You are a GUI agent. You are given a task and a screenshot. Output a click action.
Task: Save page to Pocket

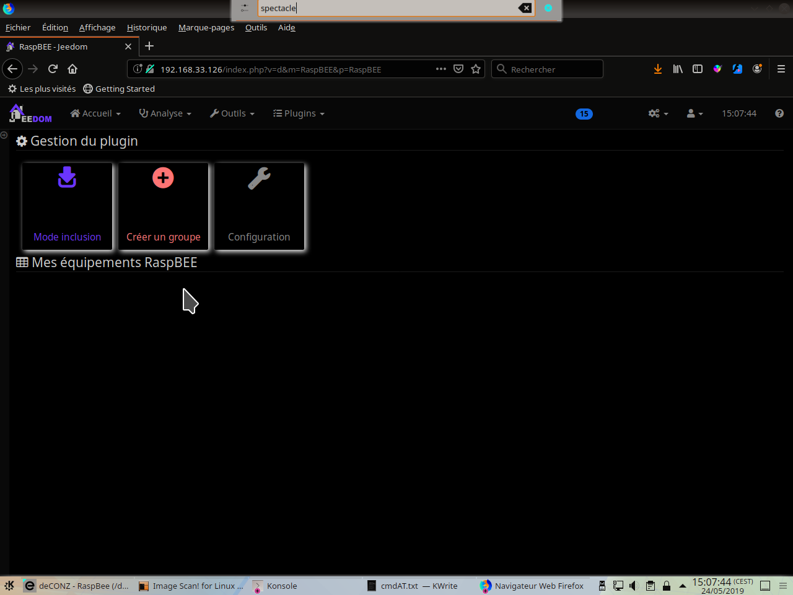pos(458,69)
